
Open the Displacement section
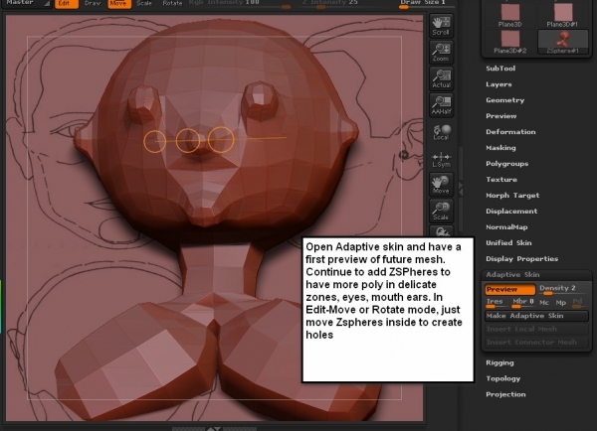(x=511, y=212)
